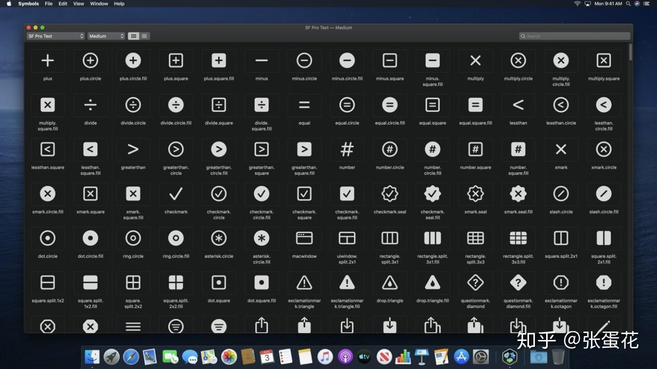Click the Search field
This screenshot has height=369, width=657.
575,36
